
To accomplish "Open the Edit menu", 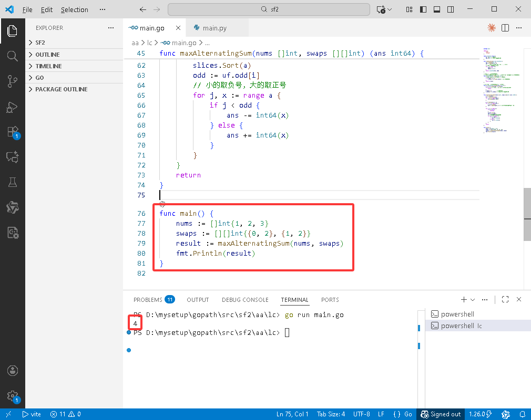I will (47, 9).
